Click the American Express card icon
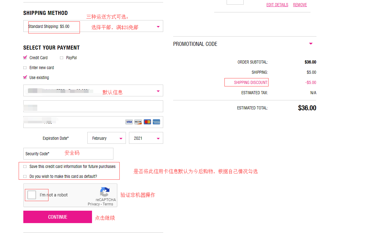387x233 pixels. click(x=156, y=122)
